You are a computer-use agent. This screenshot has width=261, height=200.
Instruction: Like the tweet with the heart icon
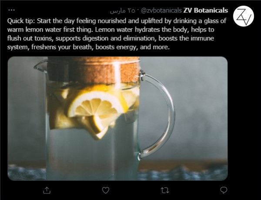106,190
